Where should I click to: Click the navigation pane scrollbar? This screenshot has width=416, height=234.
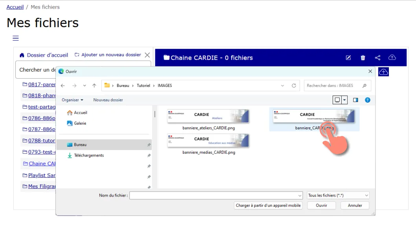pyautogui.click(x=155, y=114)
